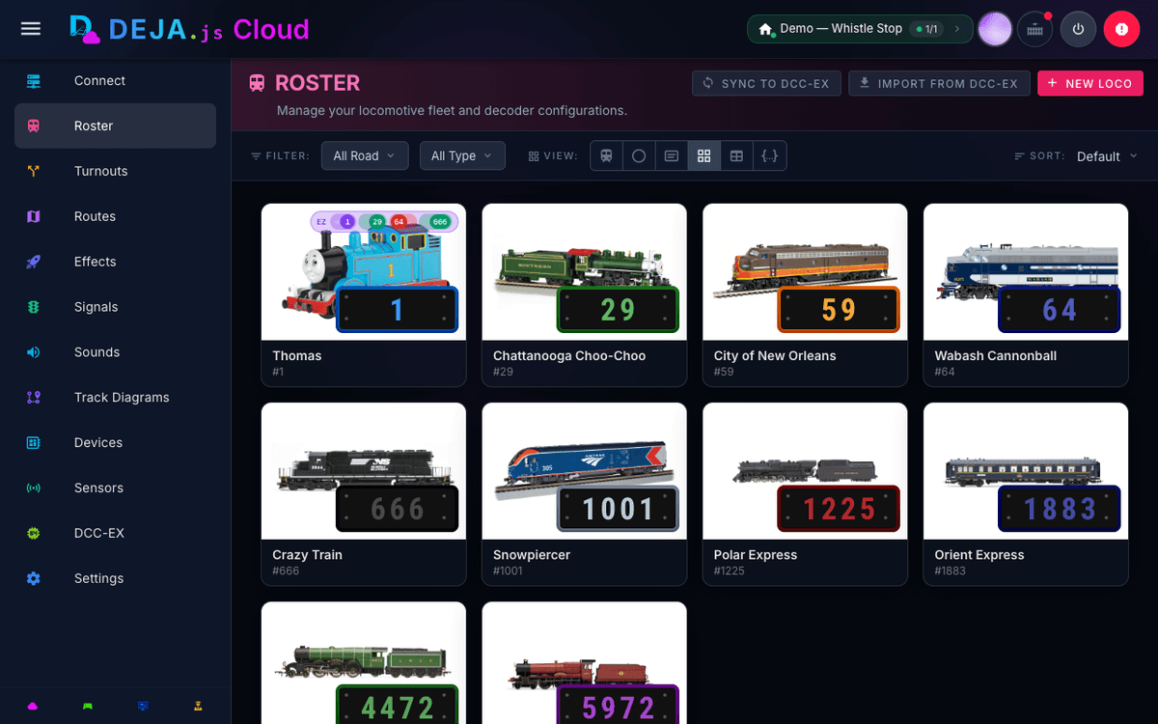Click the DEJA.js Cloud logo

(189, 29)
